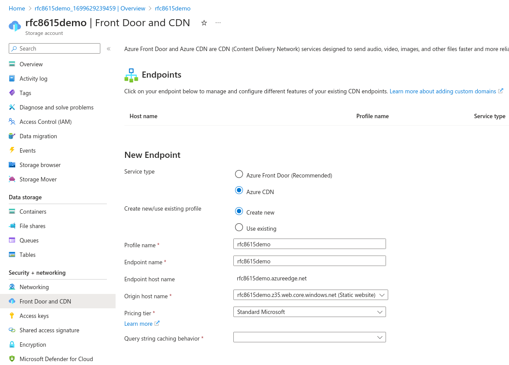Click the Profile name column header
The width and height of the screenshot is (509, 365).
pyautogui.click(x=372, y=116)
